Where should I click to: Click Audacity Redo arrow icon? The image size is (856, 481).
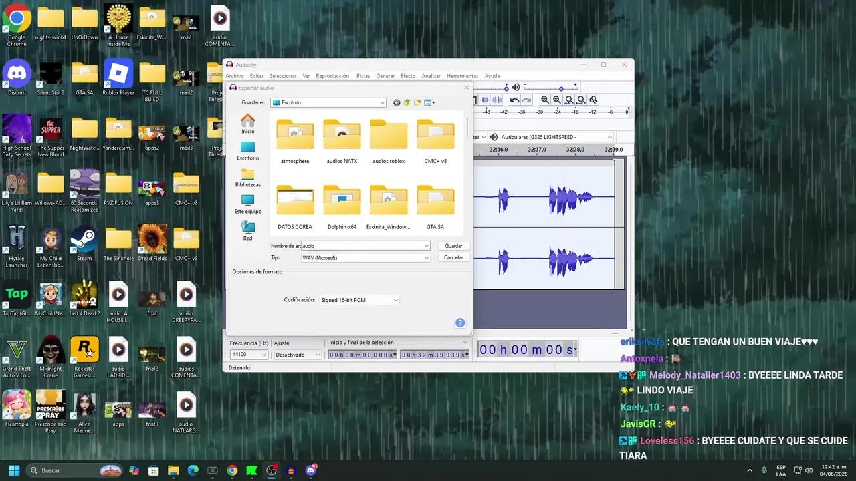(x=526, y=100)
